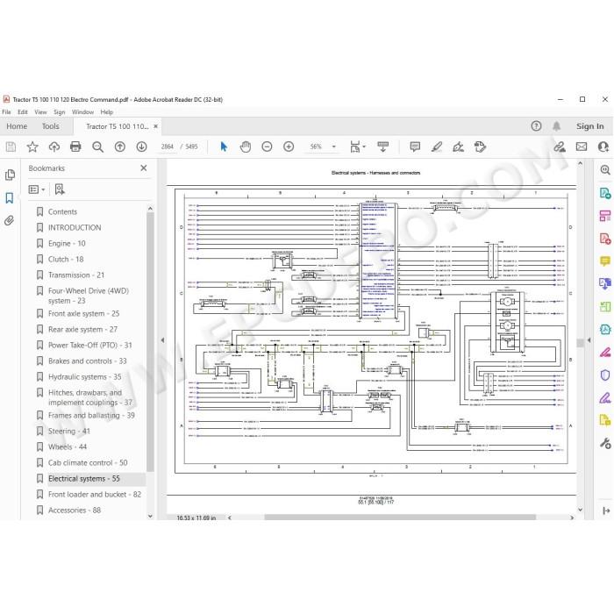This screenshot has height=614, width=614.
Task: Add bookmark star icon in toolbar
Action: tap(32, 146)
